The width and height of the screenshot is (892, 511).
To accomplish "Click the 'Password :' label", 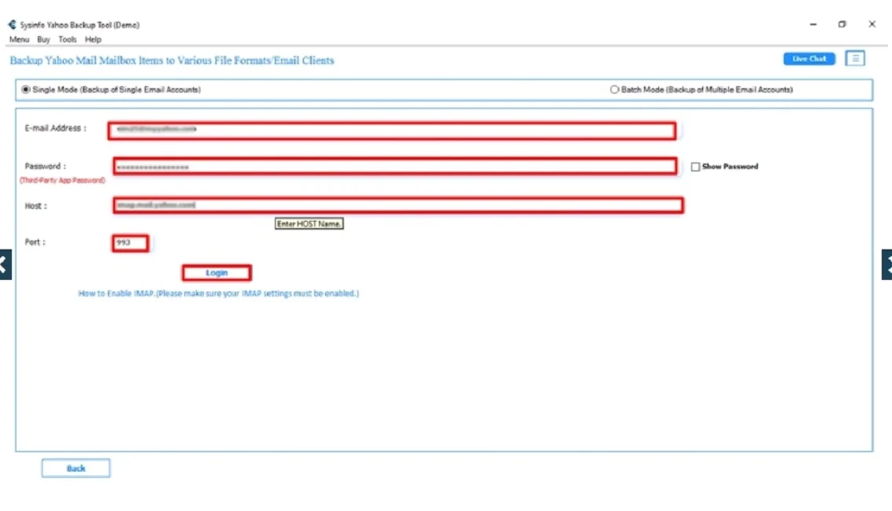I will [x=46, y=167].
